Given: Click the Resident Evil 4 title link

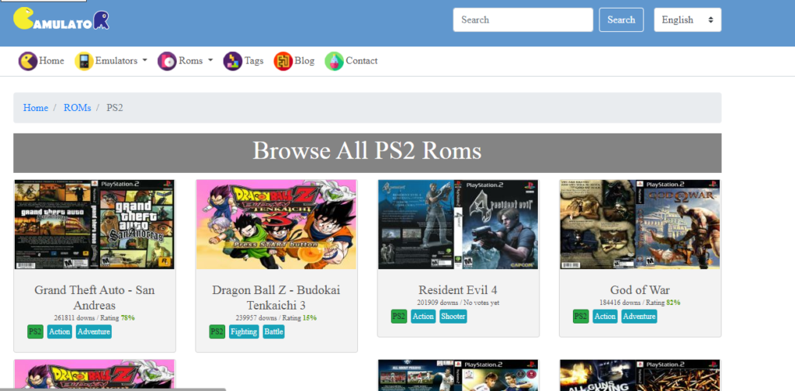Looking at the screenshot, I should 458,290.
